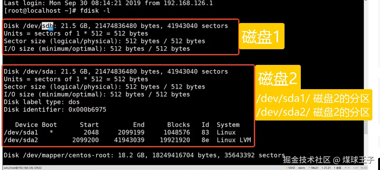Click the /dev/sda1 磁盘2的分区 label
This screenshot has width=380, height=170.
313,99
